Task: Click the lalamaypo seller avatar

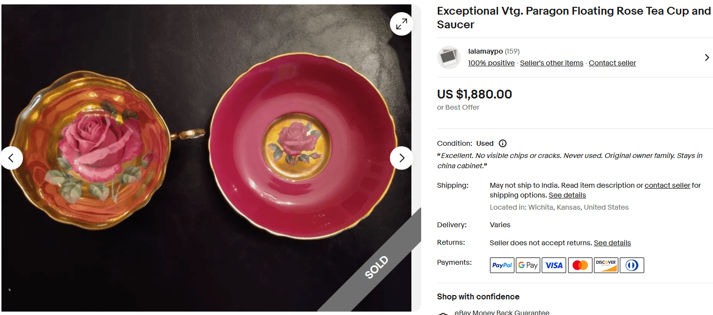Action: [448, 57]
